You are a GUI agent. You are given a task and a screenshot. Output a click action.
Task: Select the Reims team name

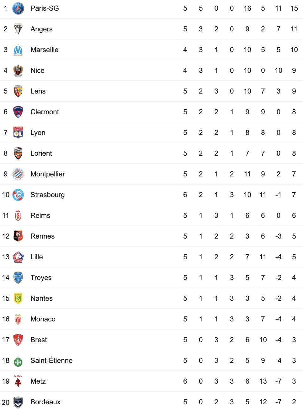coord(40,216)
